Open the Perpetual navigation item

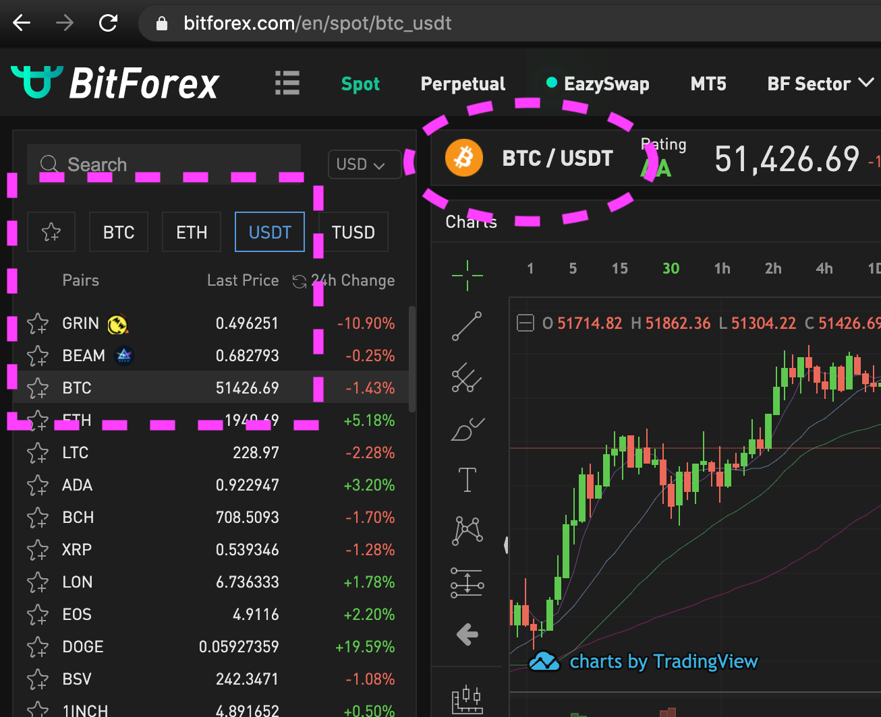click(463, 84)
